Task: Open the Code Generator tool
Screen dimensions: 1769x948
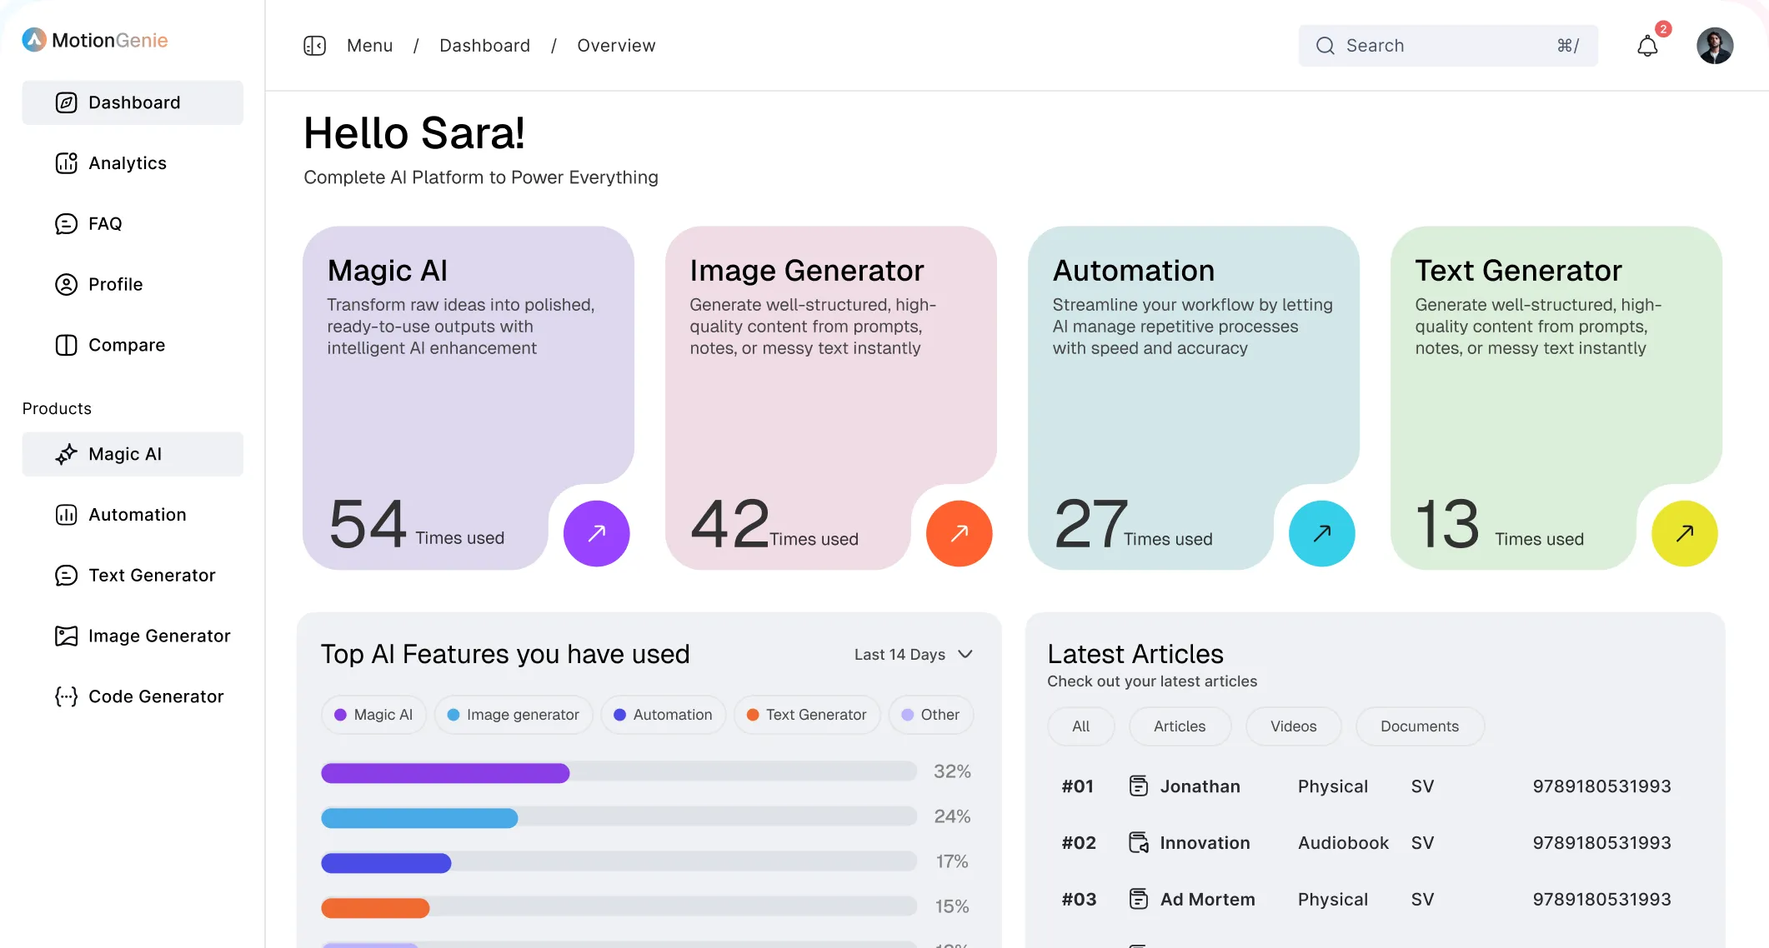Action: pos(156,696)
